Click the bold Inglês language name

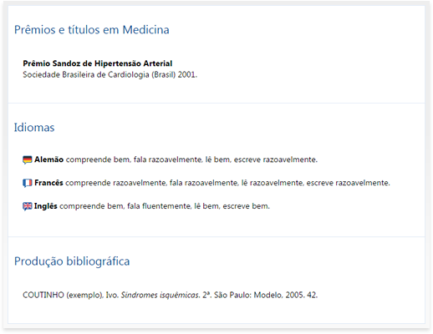point(46,206)
